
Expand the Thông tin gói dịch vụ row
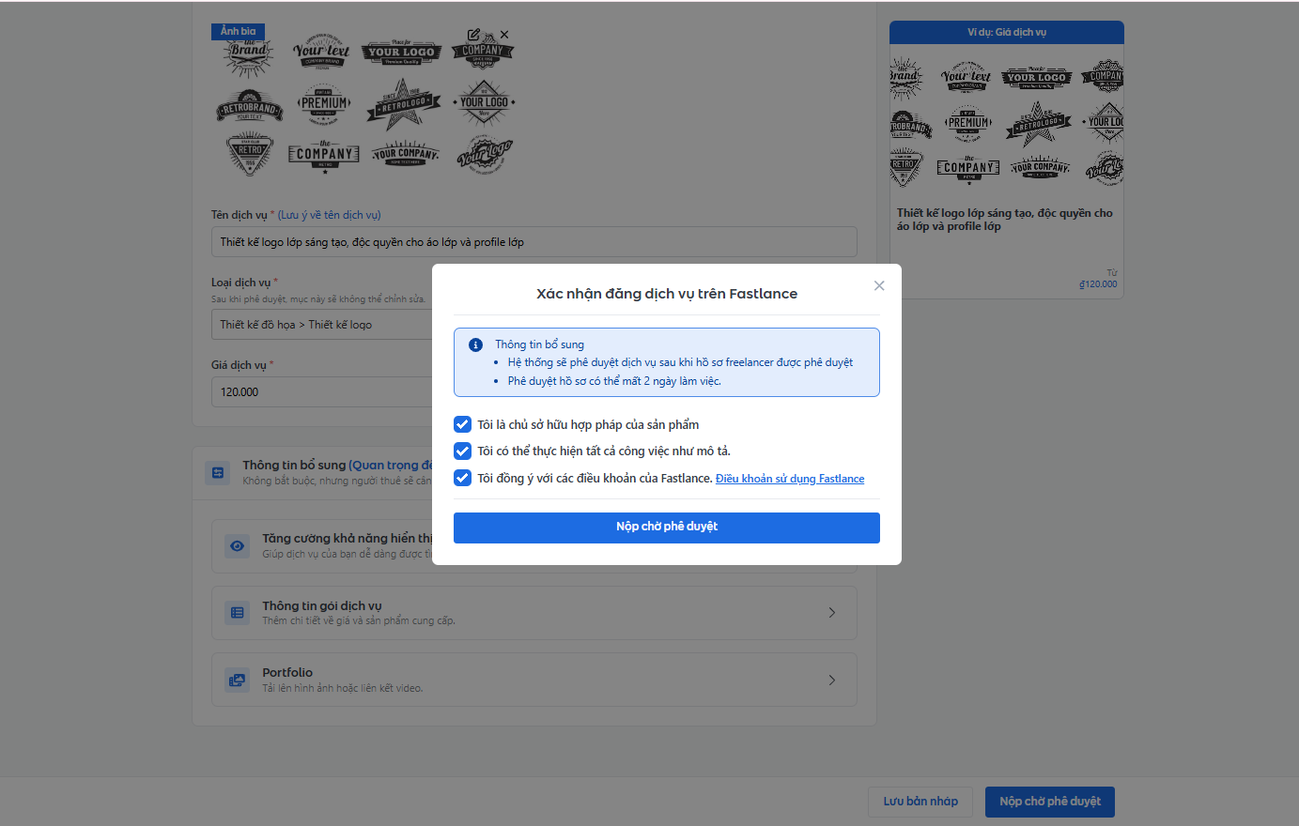point(831,613)
